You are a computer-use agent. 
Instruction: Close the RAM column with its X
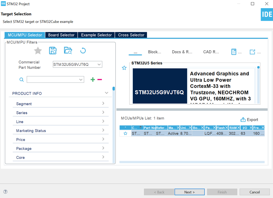(239, 128)
